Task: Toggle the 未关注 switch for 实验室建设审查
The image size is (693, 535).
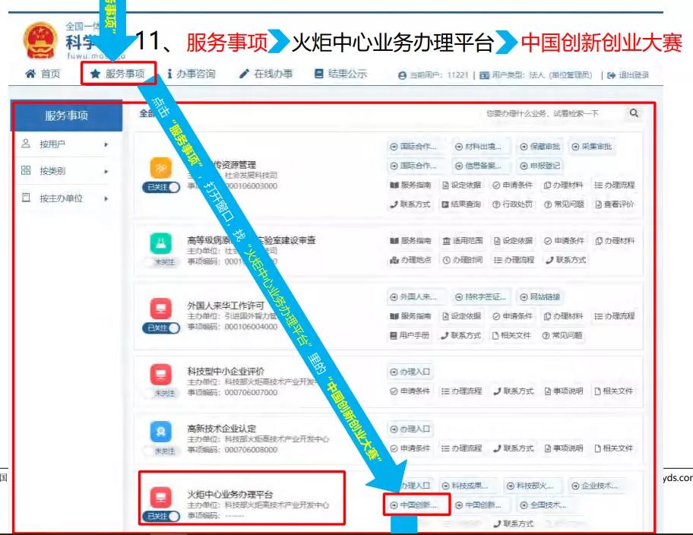Action: coord(161,262)
